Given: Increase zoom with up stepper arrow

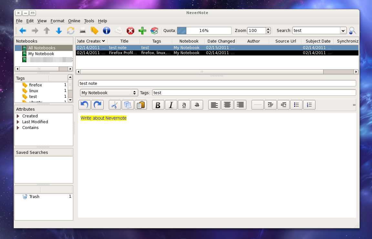Looking at the screenshot, I should click(x=268, y=29).
